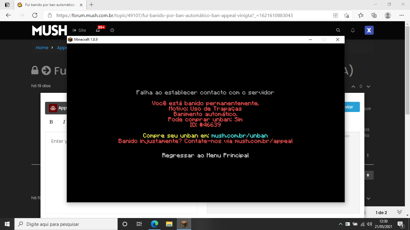Click the text 'ID: #46639'
The image size is (410, 230).
pyautogui.click(x=205, y=125)
